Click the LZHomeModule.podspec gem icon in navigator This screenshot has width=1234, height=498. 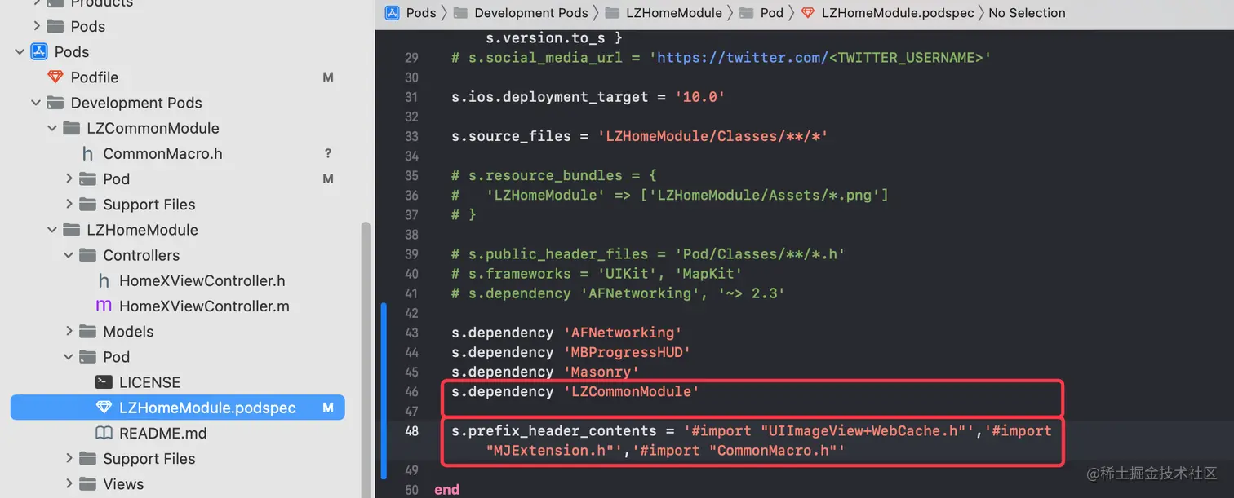104,408
